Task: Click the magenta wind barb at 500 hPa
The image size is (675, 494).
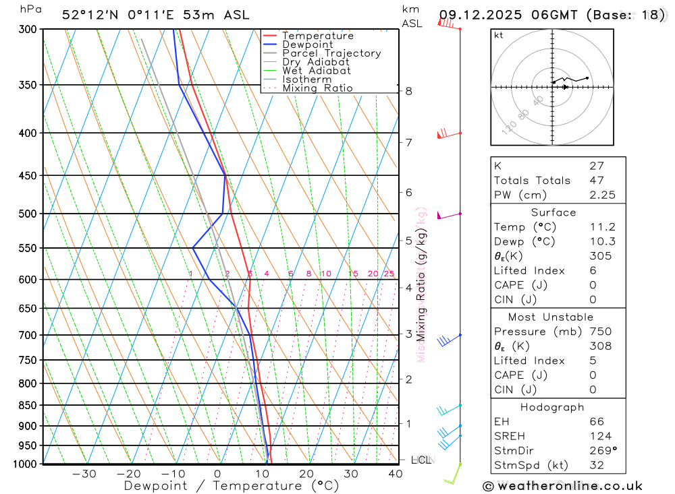Action: [x=449, y=215]
